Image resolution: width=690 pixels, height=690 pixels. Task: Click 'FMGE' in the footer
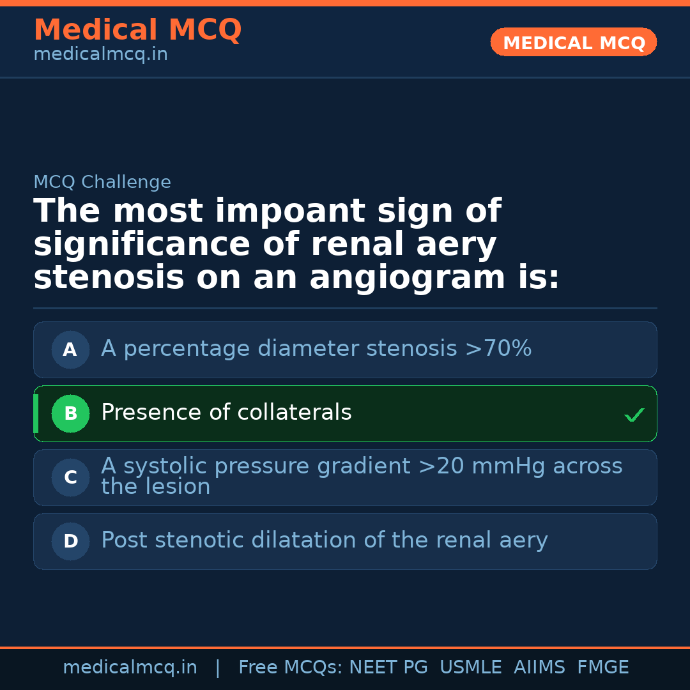click(602, 668)
